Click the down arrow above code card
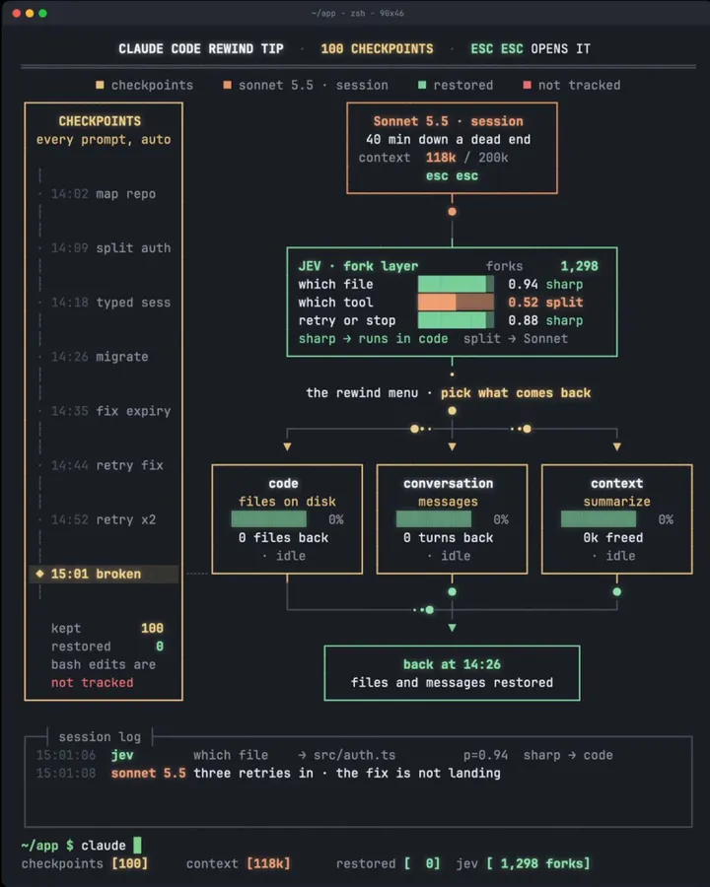 coord(287,446)
